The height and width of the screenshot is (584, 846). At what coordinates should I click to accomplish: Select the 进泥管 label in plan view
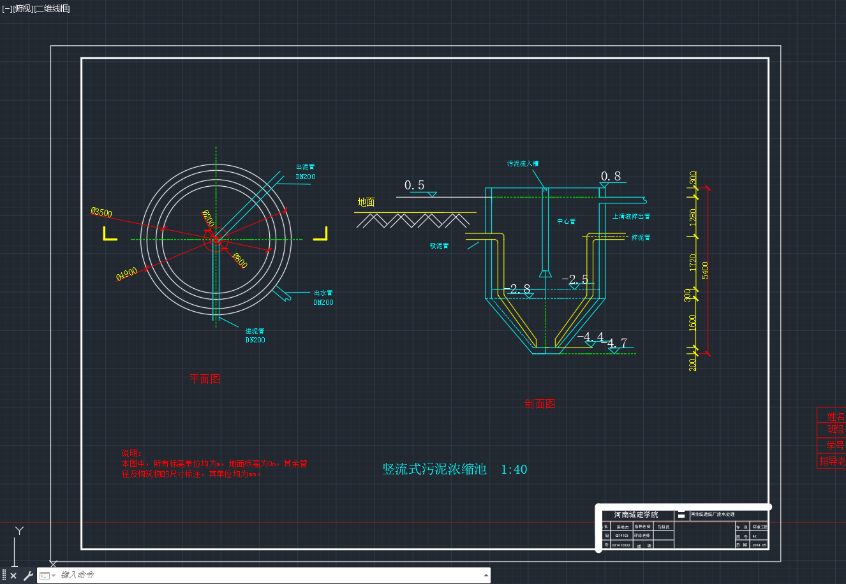point(255,332)
